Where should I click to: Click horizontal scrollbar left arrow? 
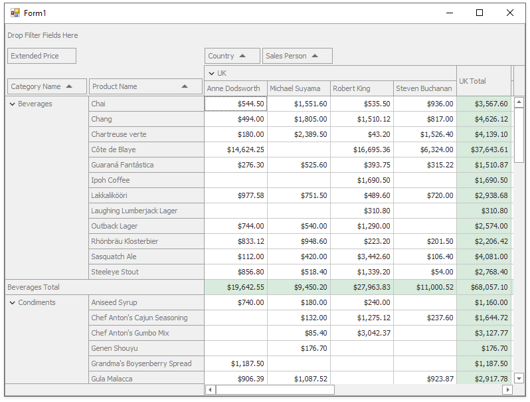pos(211,390)
